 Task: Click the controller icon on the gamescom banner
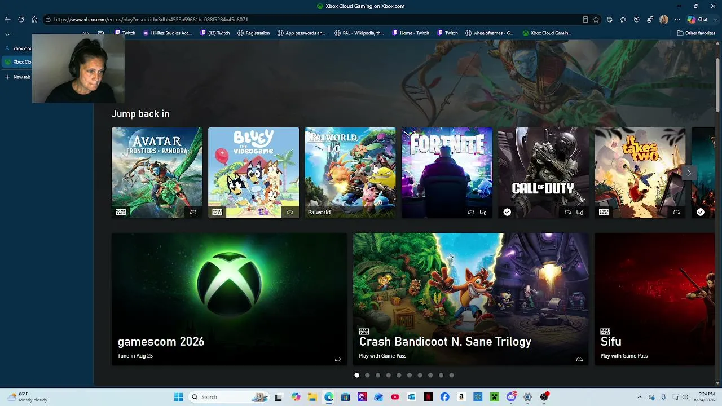point(338,359)
